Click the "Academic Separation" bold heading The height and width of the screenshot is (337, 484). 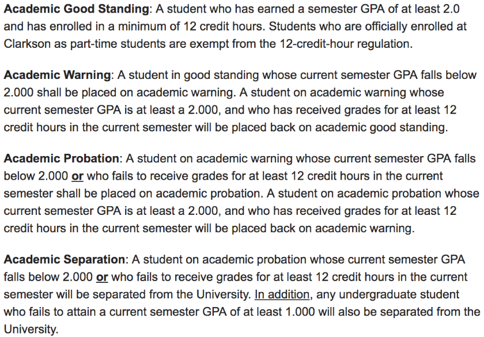(x=65, y=259)
